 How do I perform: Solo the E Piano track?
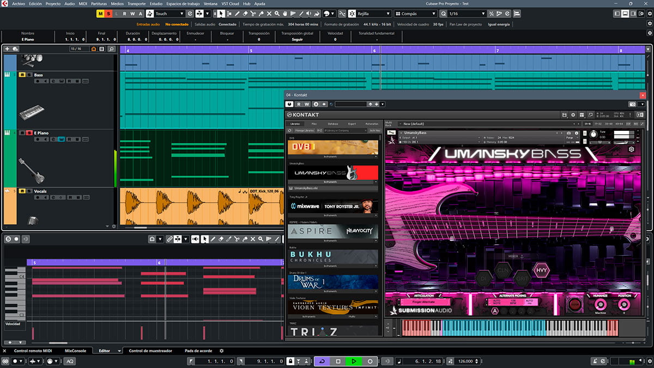coord(29,132)
